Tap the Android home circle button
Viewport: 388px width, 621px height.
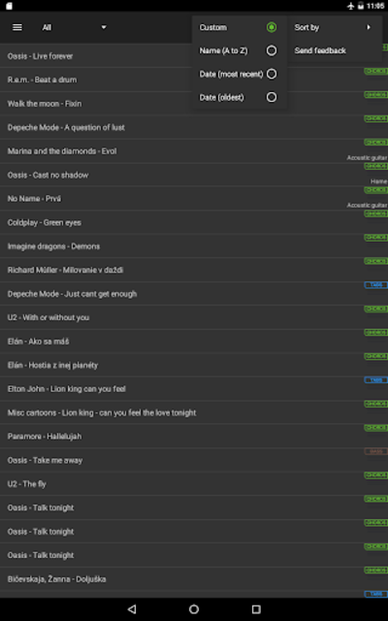coord(194,608)
